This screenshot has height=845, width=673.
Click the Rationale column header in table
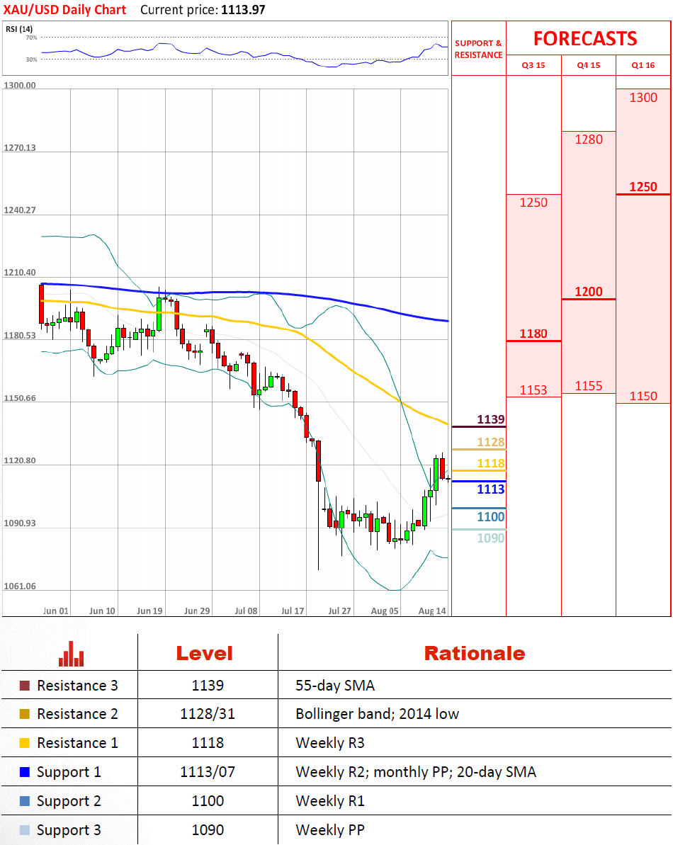475,654
